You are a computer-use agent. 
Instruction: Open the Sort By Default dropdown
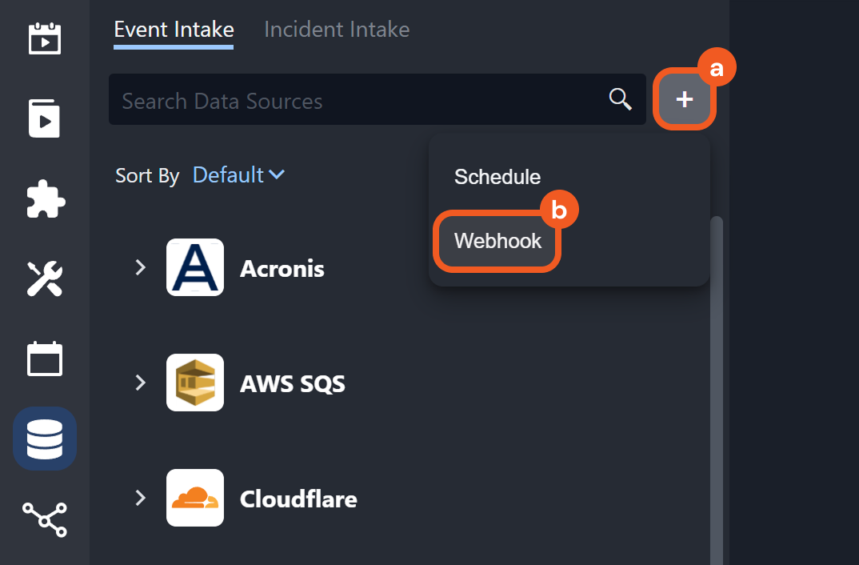[x=238, y=174]
